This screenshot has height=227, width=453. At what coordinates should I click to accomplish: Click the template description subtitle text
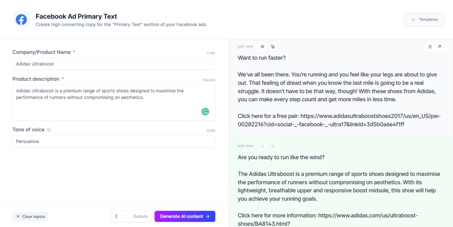(121, 25)
